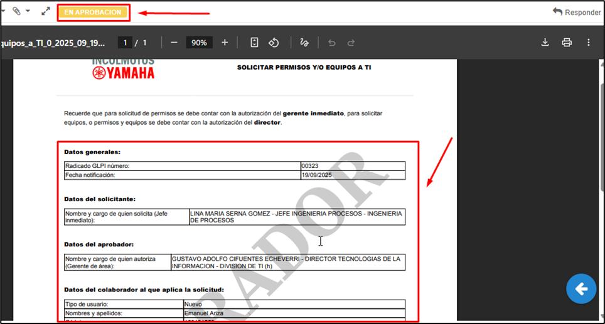Click the paperclip attachments icon
Screen dimensions: 605x324
pyautogui.click(x=17, y=11)
